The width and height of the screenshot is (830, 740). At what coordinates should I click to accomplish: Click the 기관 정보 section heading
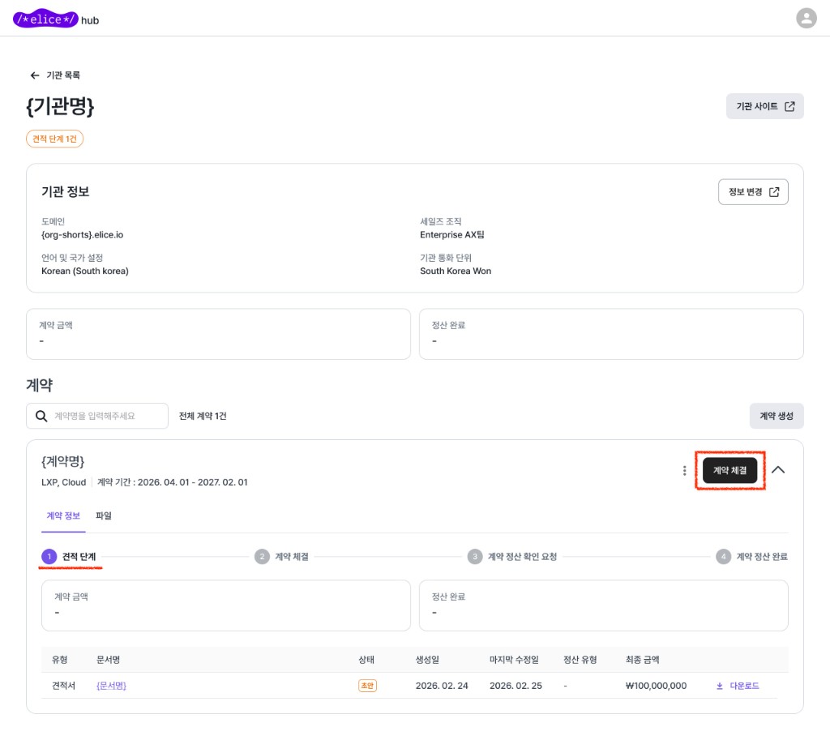(65, 191)
